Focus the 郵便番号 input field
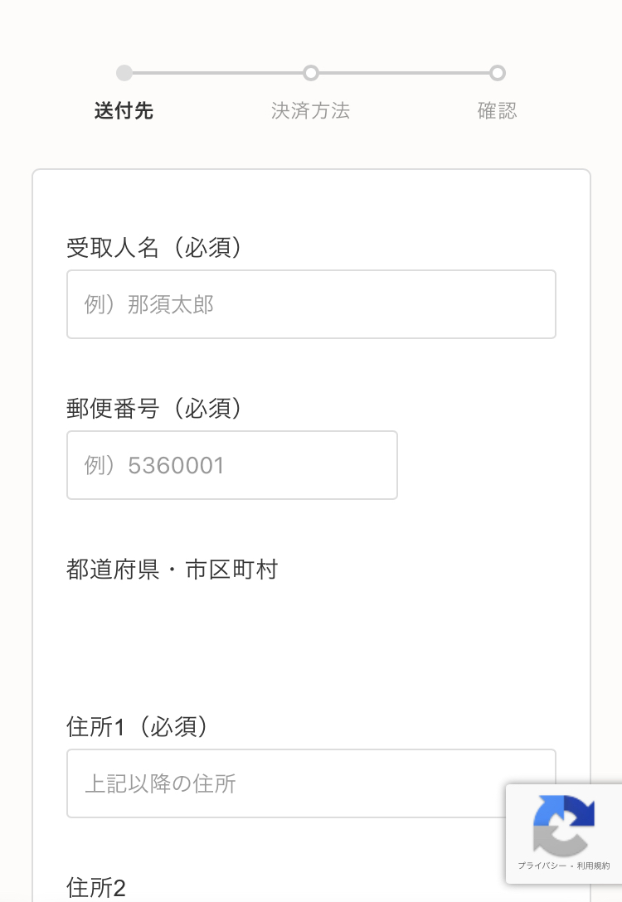The image size is (622, 902). (x=232, y=465)
